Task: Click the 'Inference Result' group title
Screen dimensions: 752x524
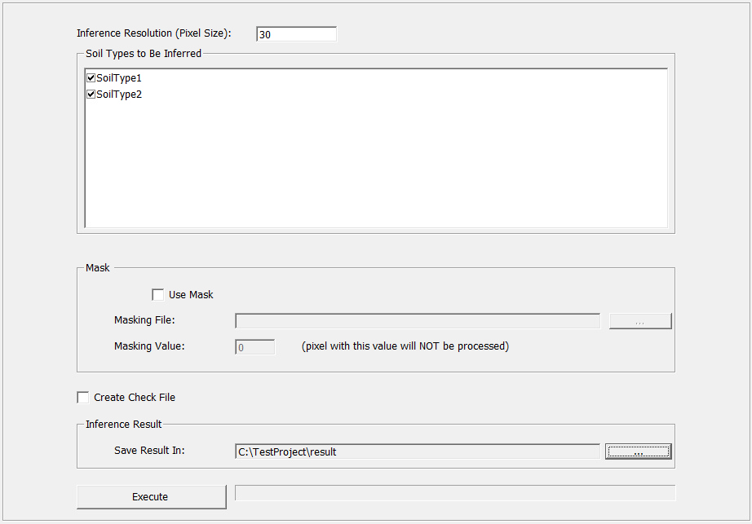Action: (124, 425)
